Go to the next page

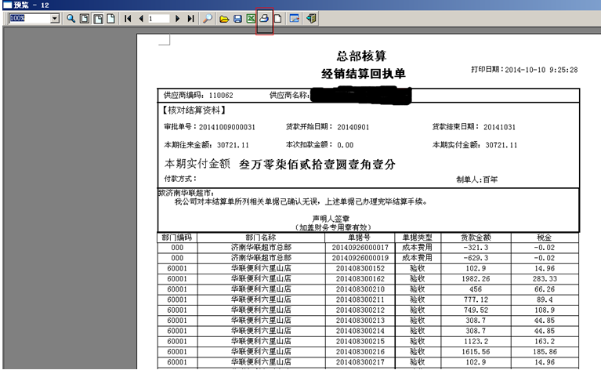177,18
